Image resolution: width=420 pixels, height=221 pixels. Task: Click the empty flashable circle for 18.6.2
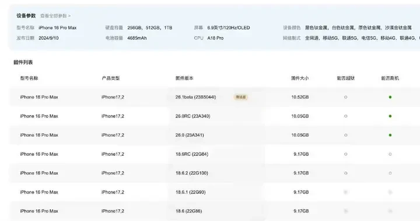point(390,173)
